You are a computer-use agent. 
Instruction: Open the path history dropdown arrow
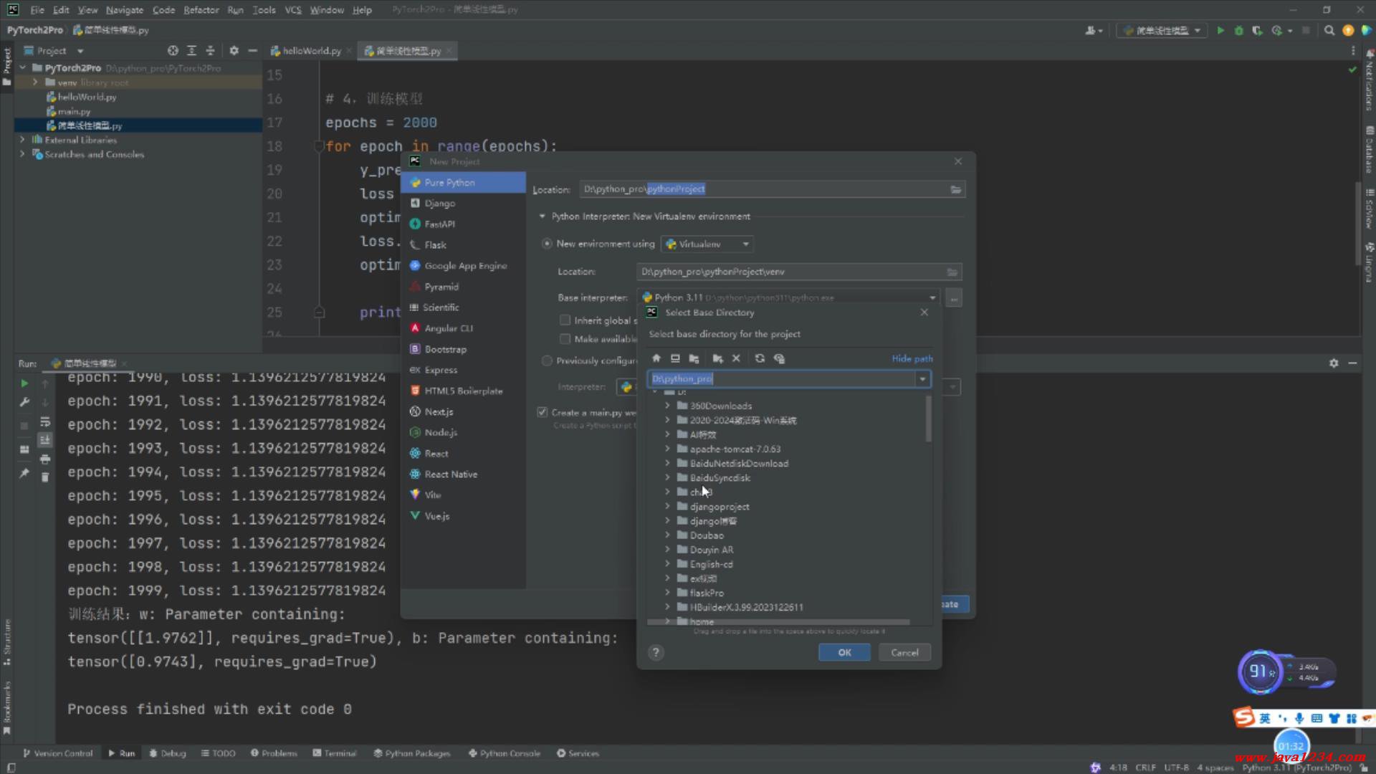922,379
